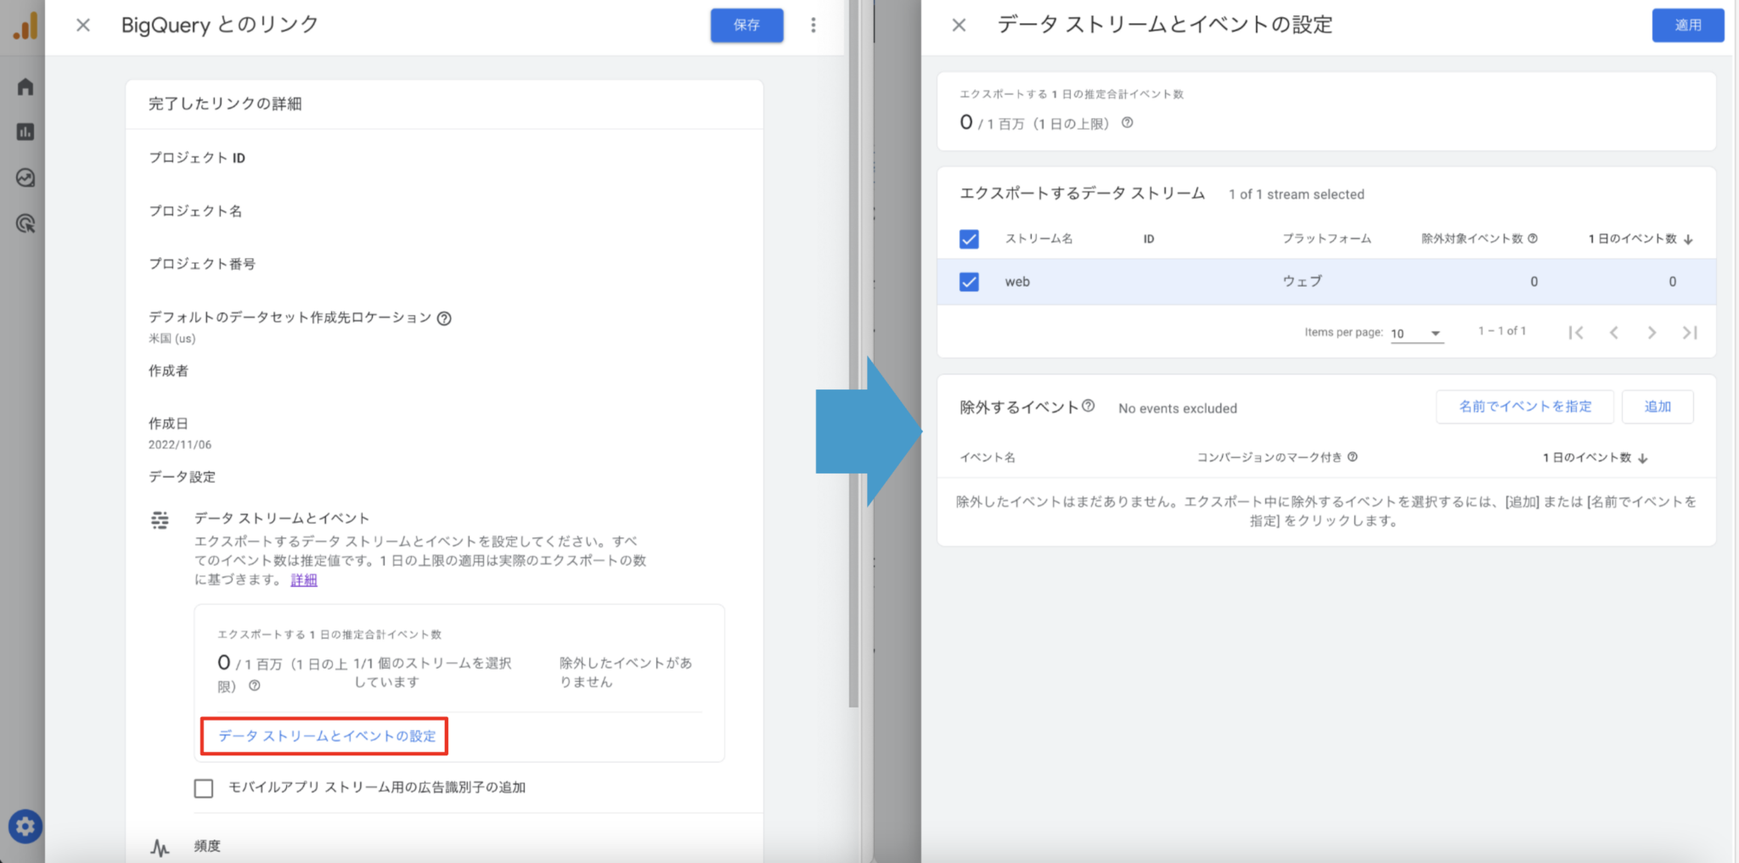The height and width of the screenshot is (863, 1739).
Task: Click the 名前でイベントを指定 button
Action: click(1524, 406)
